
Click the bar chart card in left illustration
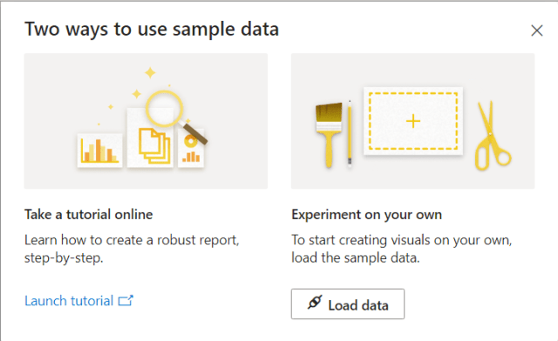pos(99,150)
